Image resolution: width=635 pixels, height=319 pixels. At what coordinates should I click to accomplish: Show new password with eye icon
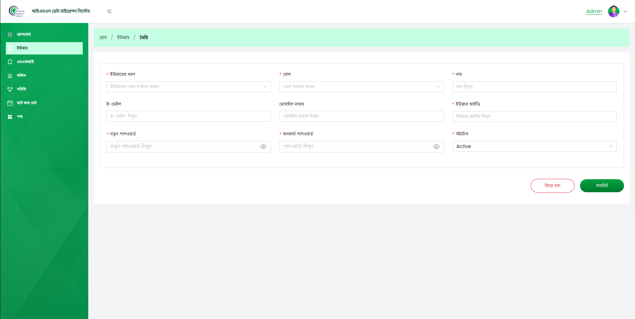263,147
